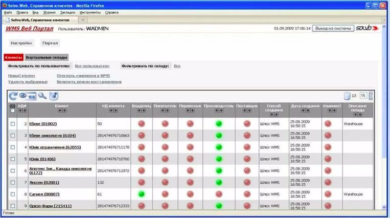
Task: Open WMS Веб Портал title link
Action: pos(30,29)
